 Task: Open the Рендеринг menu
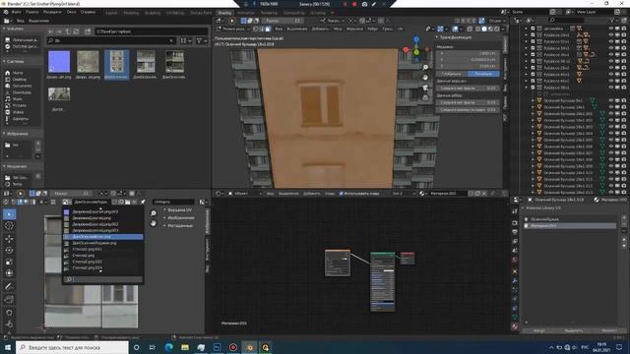click(x=52, y=12)
